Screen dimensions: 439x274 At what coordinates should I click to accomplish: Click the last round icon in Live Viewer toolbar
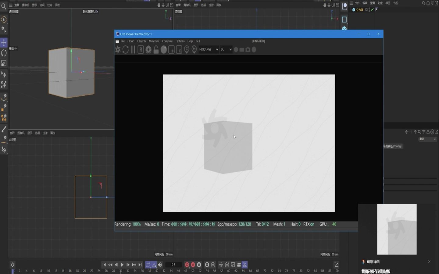254,50
